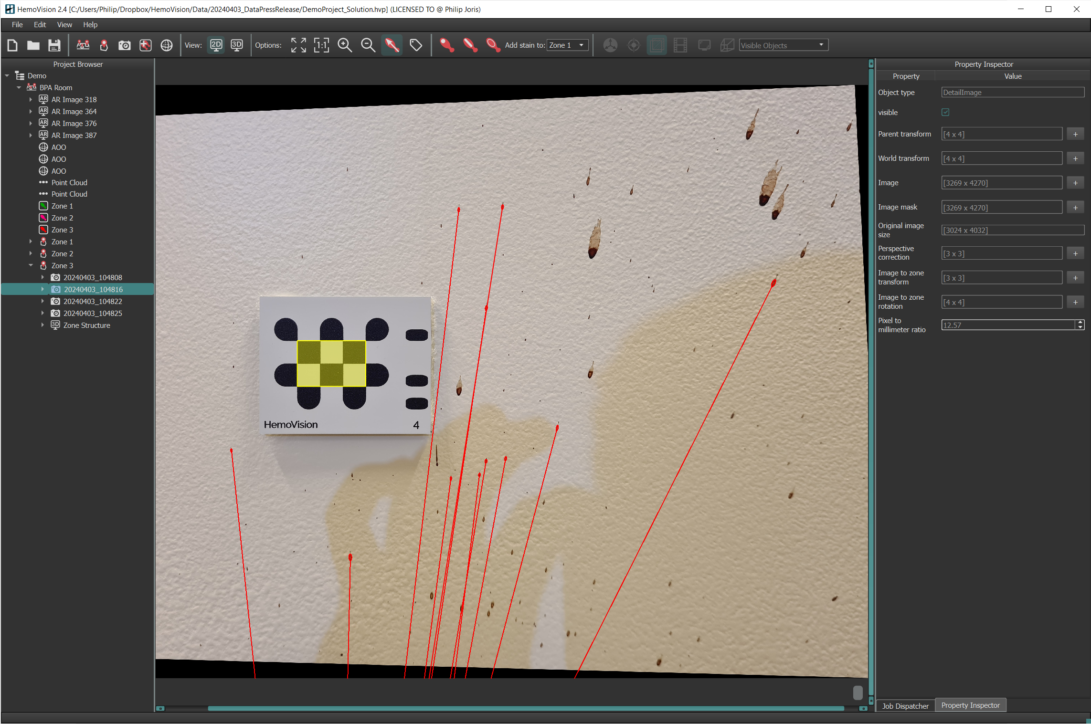Click plus button beside Image mask
Screen dimensions: 1091x724
click(x=1075, y=208)
